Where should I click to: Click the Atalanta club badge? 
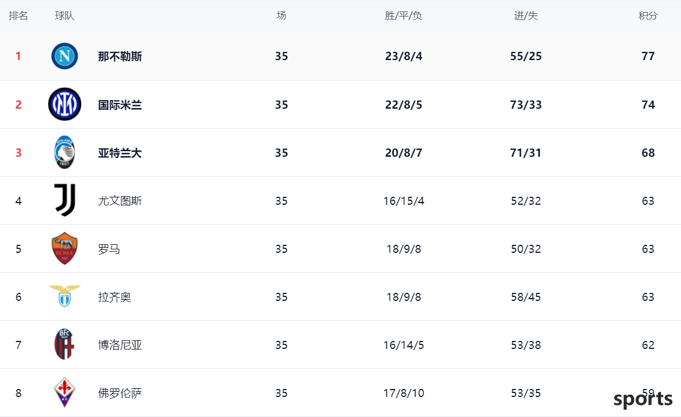tap(65, 152)
